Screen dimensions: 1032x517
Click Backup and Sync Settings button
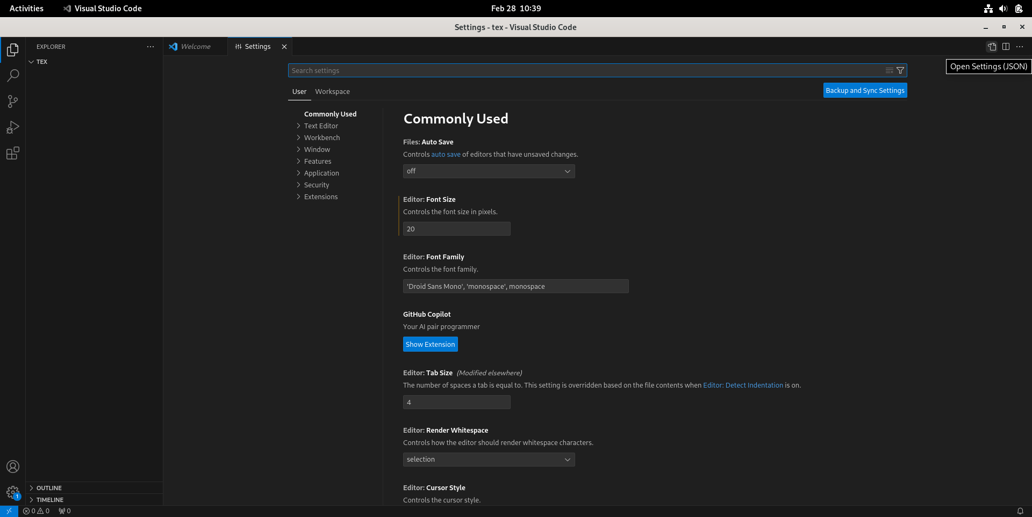point(865,91)
